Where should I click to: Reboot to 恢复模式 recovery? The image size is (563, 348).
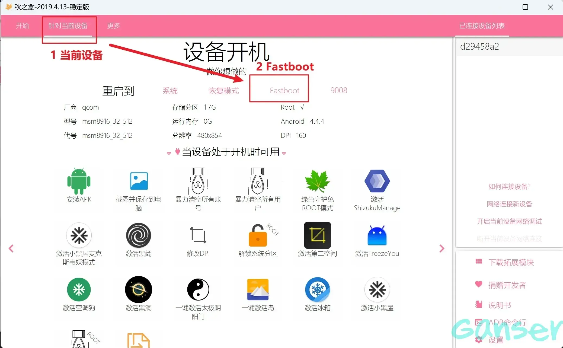(224, 91)
